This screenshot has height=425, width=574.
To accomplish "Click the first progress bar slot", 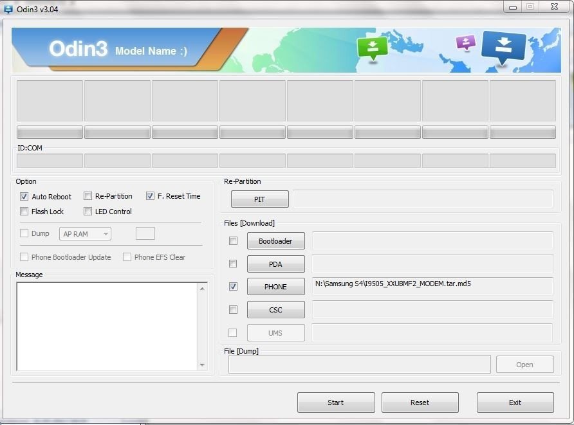I will click(x=50, y=132).
